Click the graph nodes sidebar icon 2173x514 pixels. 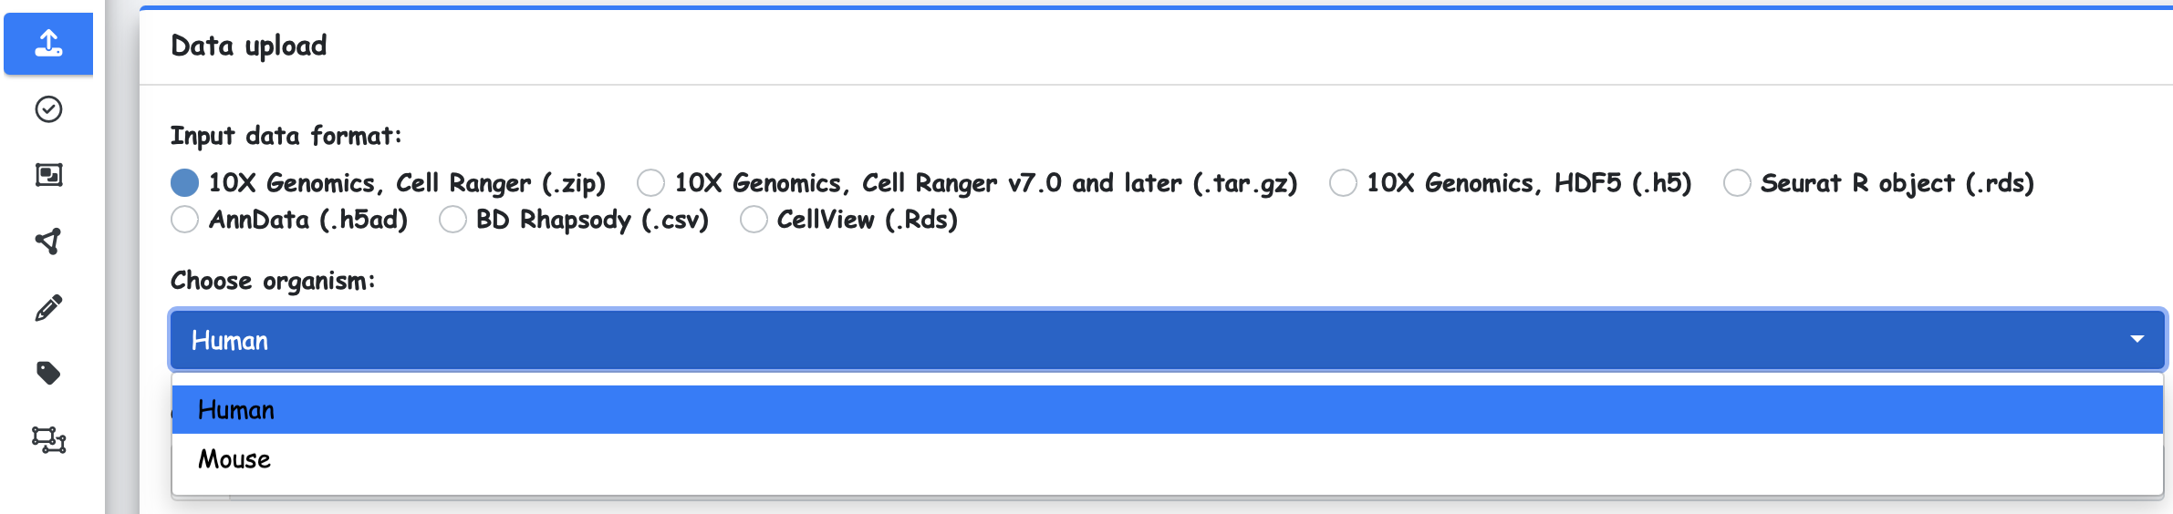(48, 242)
